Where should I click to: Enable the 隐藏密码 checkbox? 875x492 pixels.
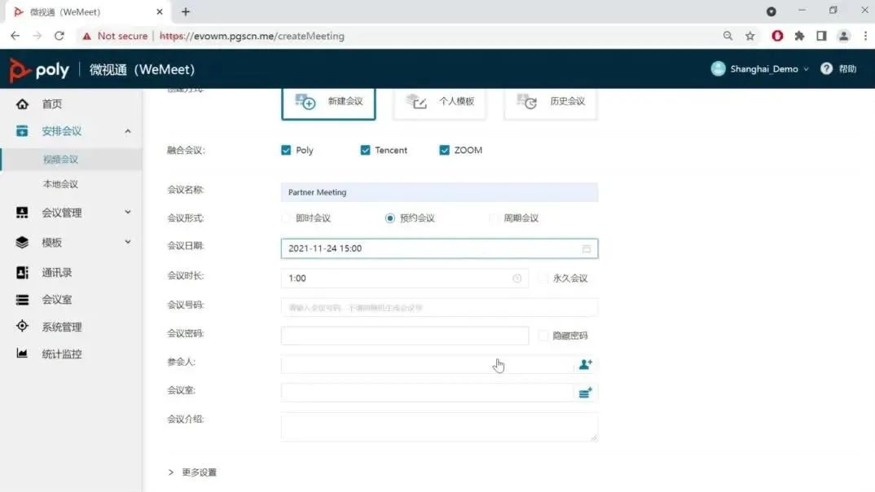pos(543,336)
